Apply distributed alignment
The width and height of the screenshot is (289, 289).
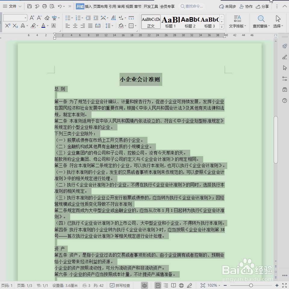(x=98, y=26)
